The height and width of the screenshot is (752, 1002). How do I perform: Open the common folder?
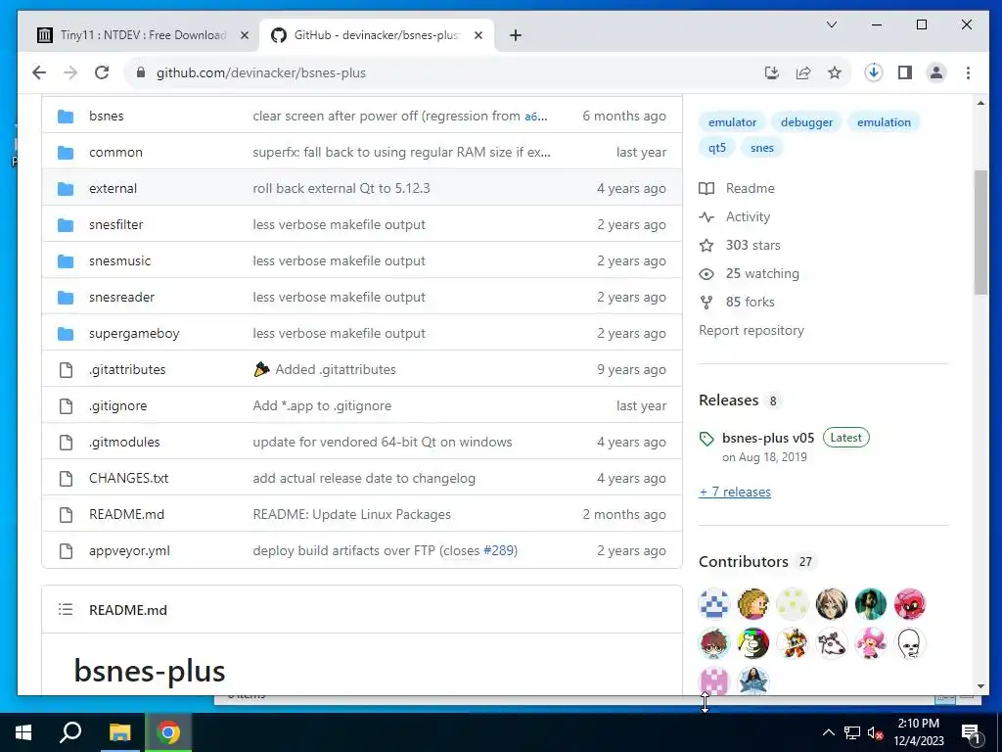point(115,152)
